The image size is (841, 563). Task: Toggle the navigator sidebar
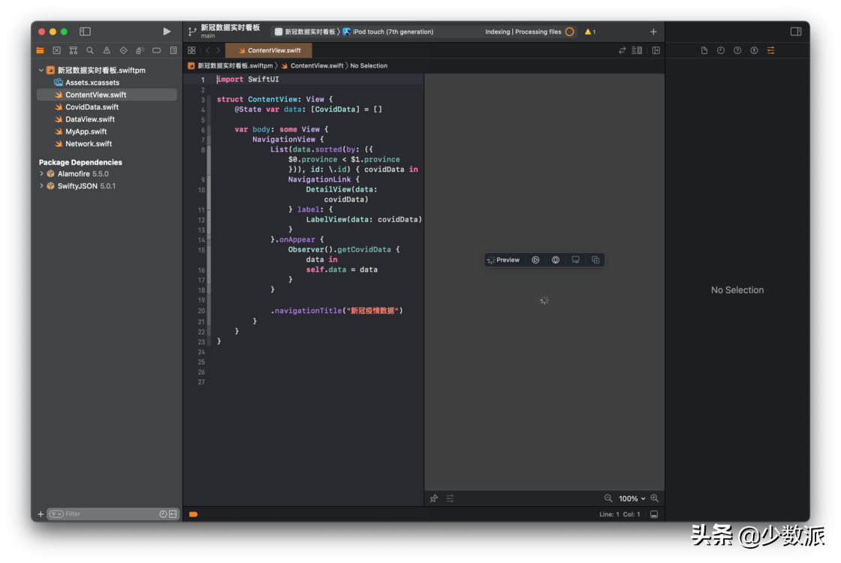(85, 32)
